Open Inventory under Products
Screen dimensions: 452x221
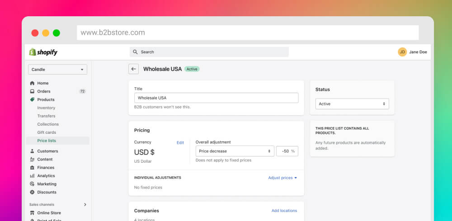click(46, 108)
